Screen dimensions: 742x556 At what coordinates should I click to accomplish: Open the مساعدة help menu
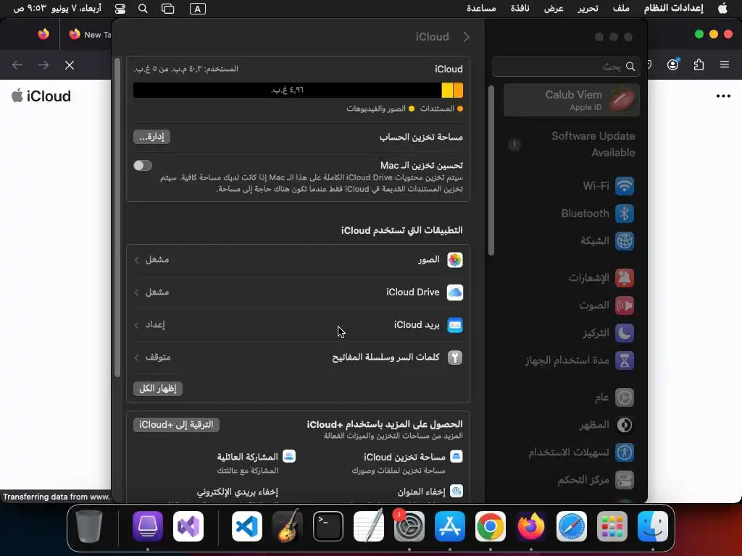pos(481,9)
